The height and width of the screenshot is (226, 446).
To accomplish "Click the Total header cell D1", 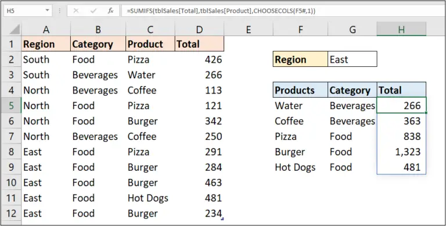I will pyautogui.click(x=199, y=44).
